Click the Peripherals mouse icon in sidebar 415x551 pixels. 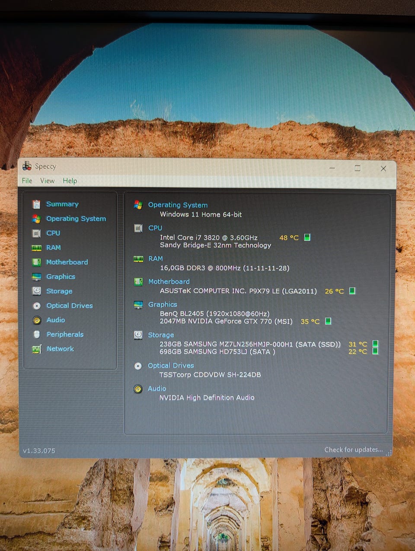(37, 334)
